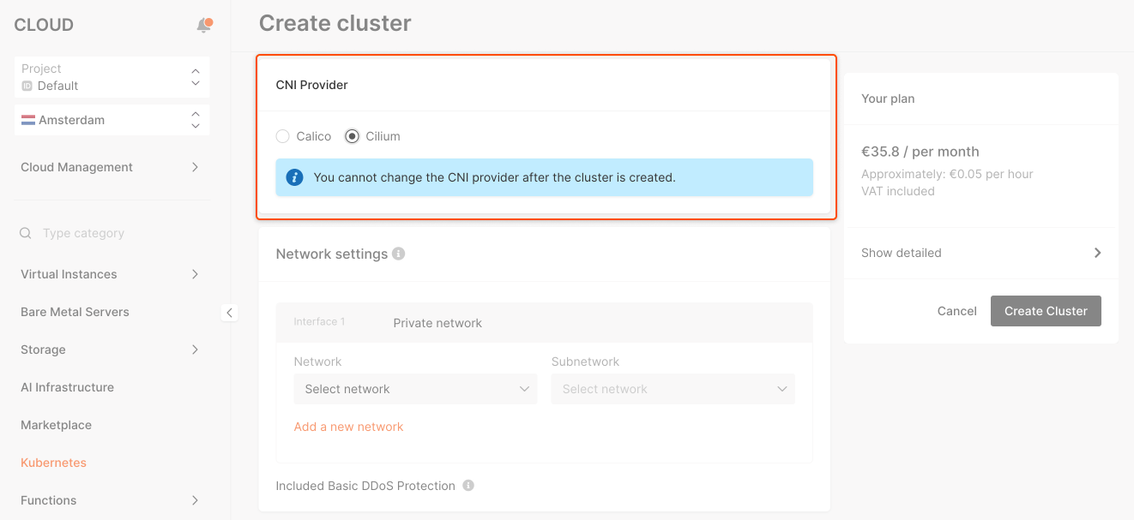Expand the Virtual Instances menu
Image resolution: width=1134 pixels, height=520 pixels.
click(x=112, y=274)
